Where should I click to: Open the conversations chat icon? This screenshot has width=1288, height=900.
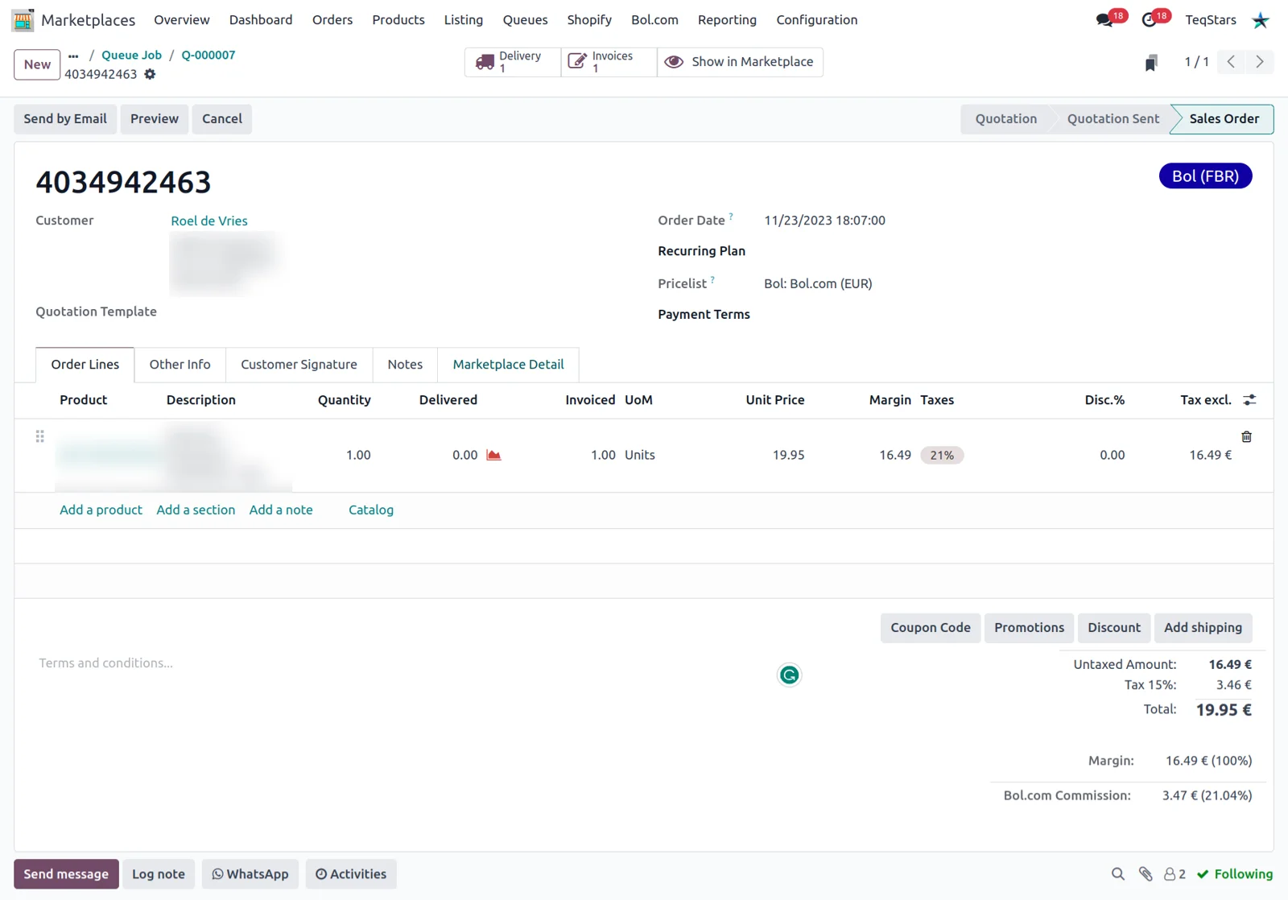point(1104,20)
